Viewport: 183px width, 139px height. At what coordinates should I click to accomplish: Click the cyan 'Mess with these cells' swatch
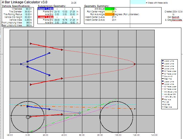pos(138,2)
